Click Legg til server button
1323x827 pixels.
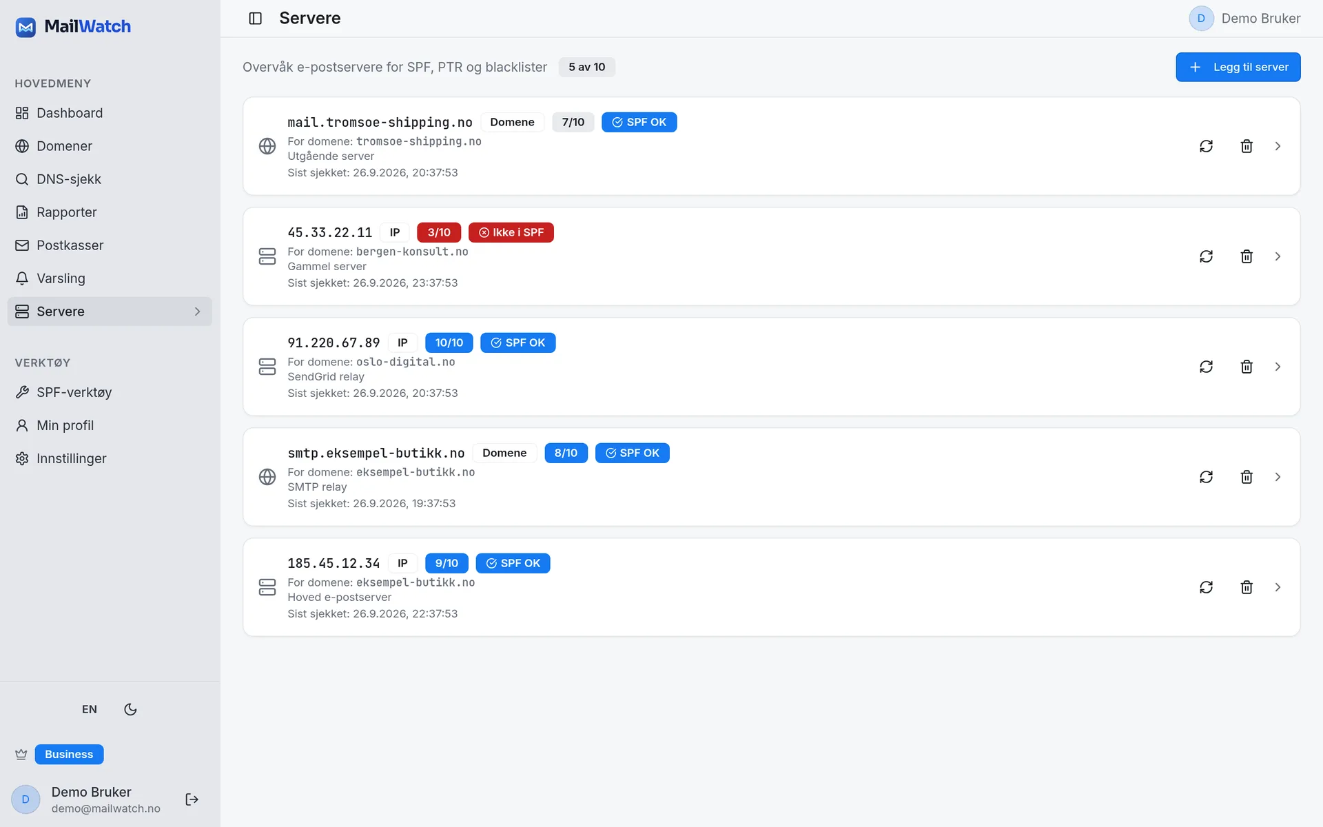tap(1238, 67)
